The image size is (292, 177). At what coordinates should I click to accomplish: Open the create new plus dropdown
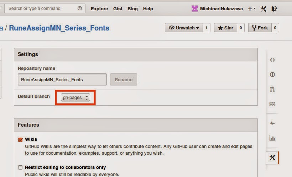click(x=251, y=9)
